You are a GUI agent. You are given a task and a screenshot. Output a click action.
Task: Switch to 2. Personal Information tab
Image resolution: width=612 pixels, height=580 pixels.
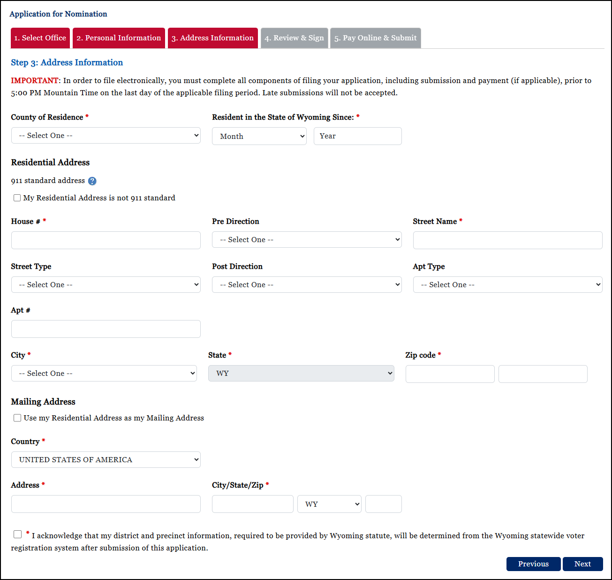[x=119, y=38]
